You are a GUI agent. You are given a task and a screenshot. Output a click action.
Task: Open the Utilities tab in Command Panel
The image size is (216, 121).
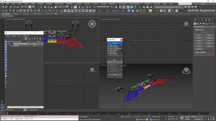(213, 20)
